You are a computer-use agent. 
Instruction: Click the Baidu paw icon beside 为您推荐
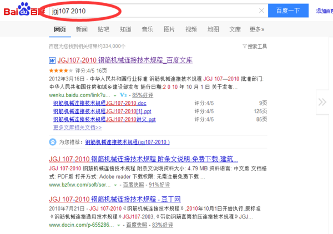(x=53, y=142)
